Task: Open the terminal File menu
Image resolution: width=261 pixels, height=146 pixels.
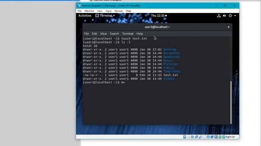Action: point(86,34)
